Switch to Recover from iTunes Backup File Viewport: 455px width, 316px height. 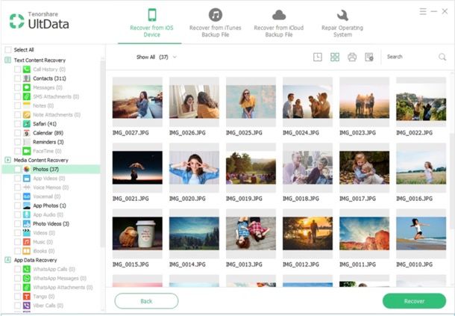click(x=216, y=23)
